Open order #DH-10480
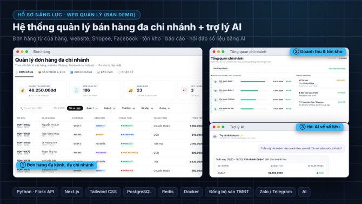362x204 pixels. (x=24, y=143)
